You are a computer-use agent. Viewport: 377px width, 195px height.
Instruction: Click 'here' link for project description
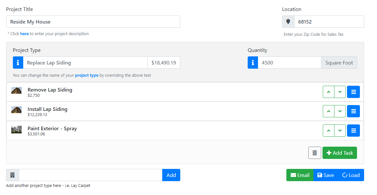[x=25, y=34]
